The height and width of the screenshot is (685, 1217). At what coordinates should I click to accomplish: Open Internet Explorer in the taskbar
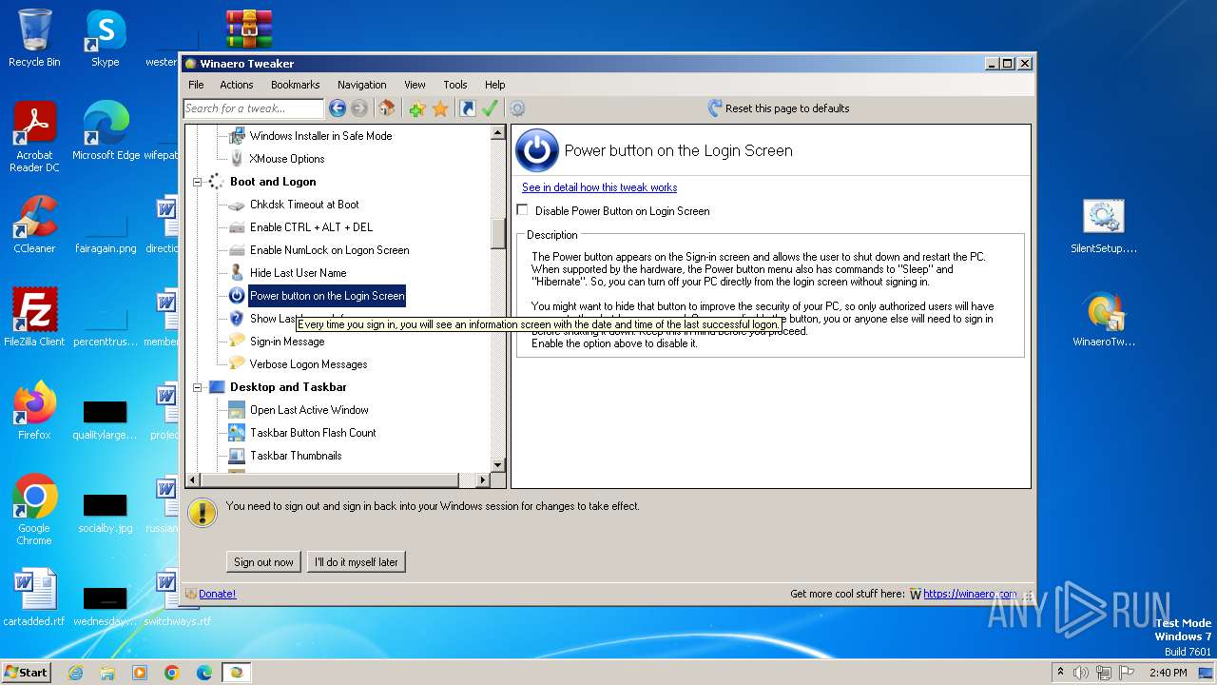click(x=75, y=673)
